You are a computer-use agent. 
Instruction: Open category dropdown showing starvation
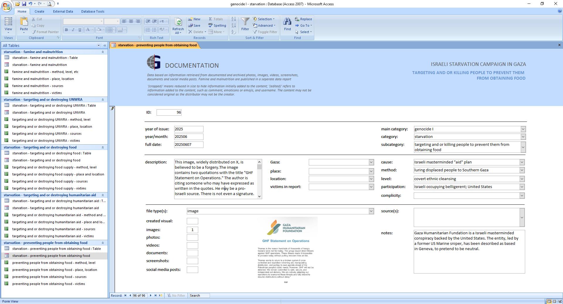(523, 137)
